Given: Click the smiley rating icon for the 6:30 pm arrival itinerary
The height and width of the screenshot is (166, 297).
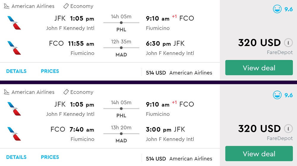Looking at the screenshot, I should 277,9.
